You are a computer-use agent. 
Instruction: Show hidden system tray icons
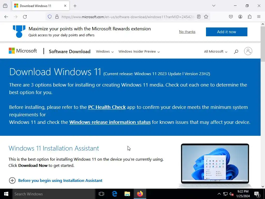pos(219,194)
